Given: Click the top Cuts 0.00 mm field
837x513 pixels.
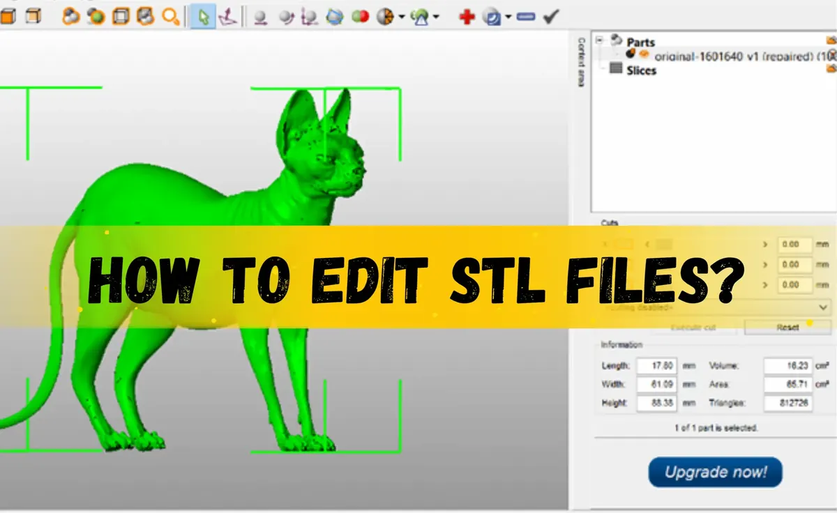Looking at the screenshot, I should point(795,245).
